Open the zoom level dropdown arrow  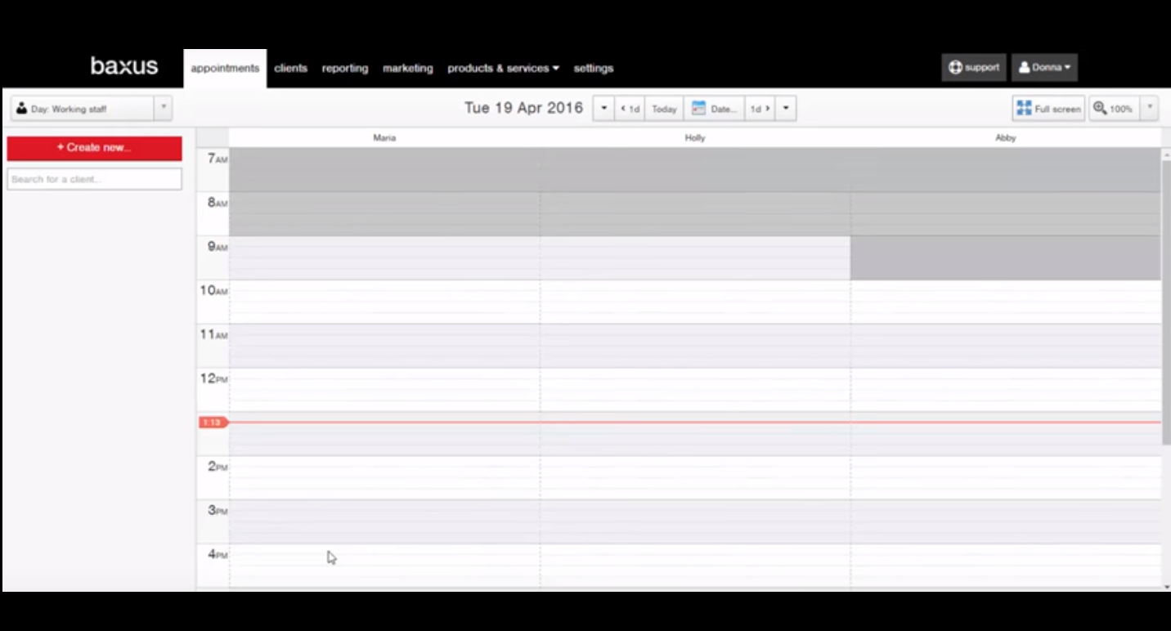pos(1149,109)
